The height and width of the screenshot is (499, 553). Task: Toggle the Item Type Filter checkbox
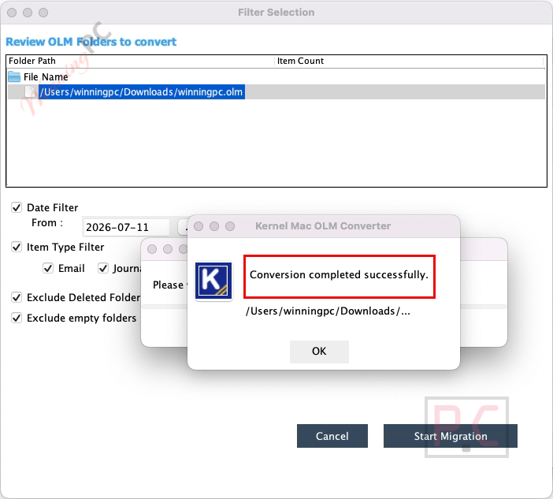tap(17, 247)
